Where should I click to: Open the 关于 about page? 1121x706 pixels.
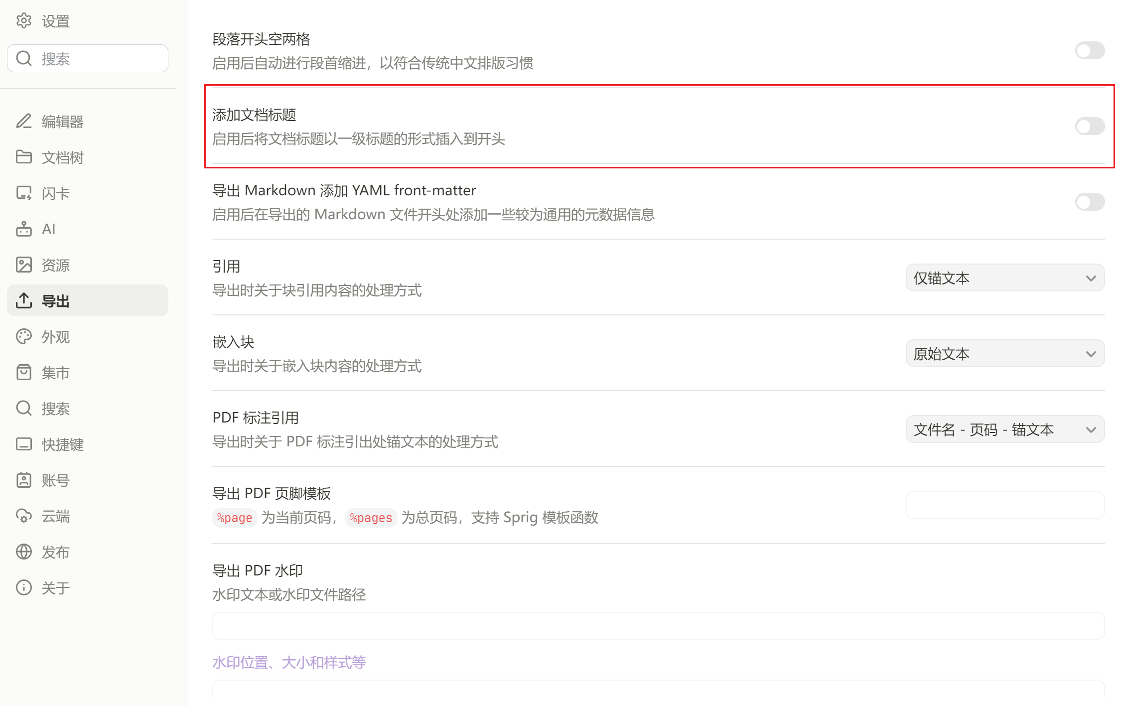click(55, 587)
